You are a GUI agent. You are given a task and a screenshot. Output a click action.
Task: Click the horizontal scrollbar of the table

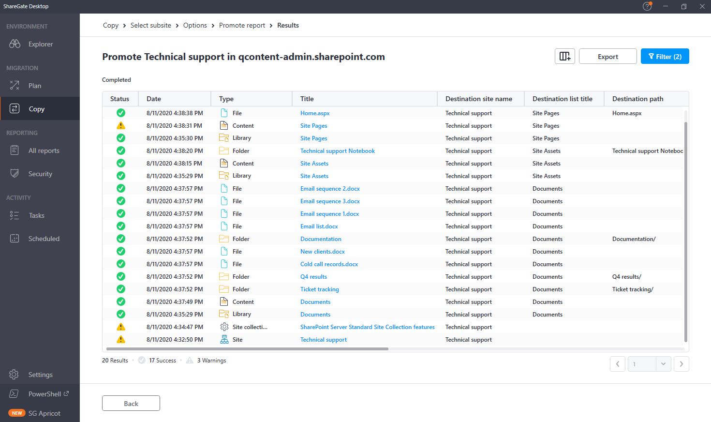click(247, 348)
